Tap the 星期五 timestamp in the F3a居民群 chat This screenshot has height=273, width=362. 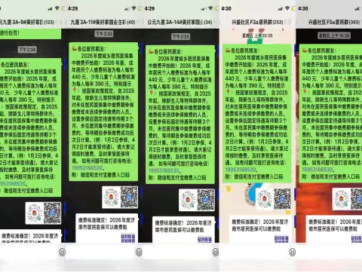coord(257,35)
